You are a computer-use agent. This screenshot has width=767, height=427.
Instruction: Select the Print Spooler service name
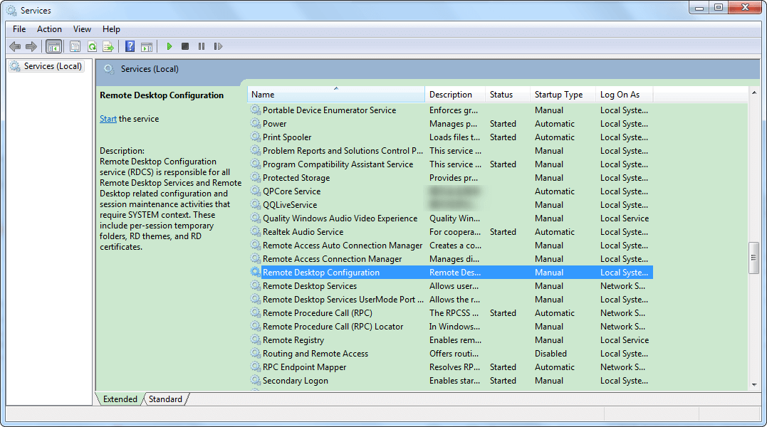(x=287, y=137)
